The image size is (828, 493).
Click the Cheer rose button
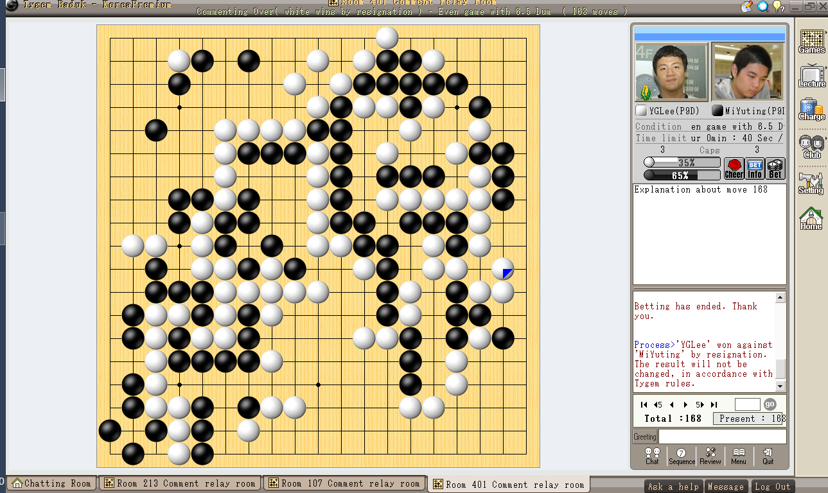point(734,169)
